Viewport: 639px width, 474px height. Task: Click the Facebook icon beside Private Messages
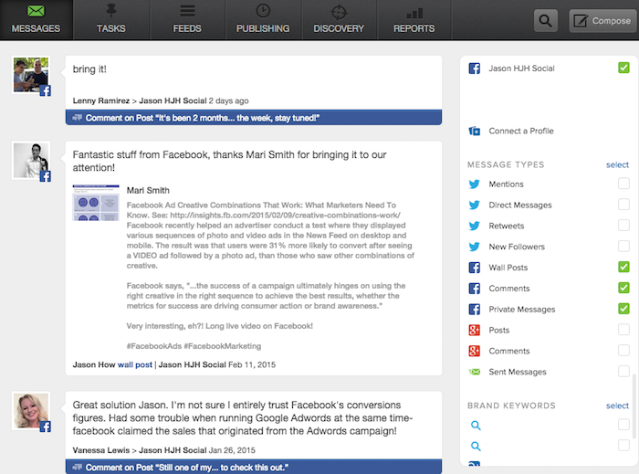(475, 310)
